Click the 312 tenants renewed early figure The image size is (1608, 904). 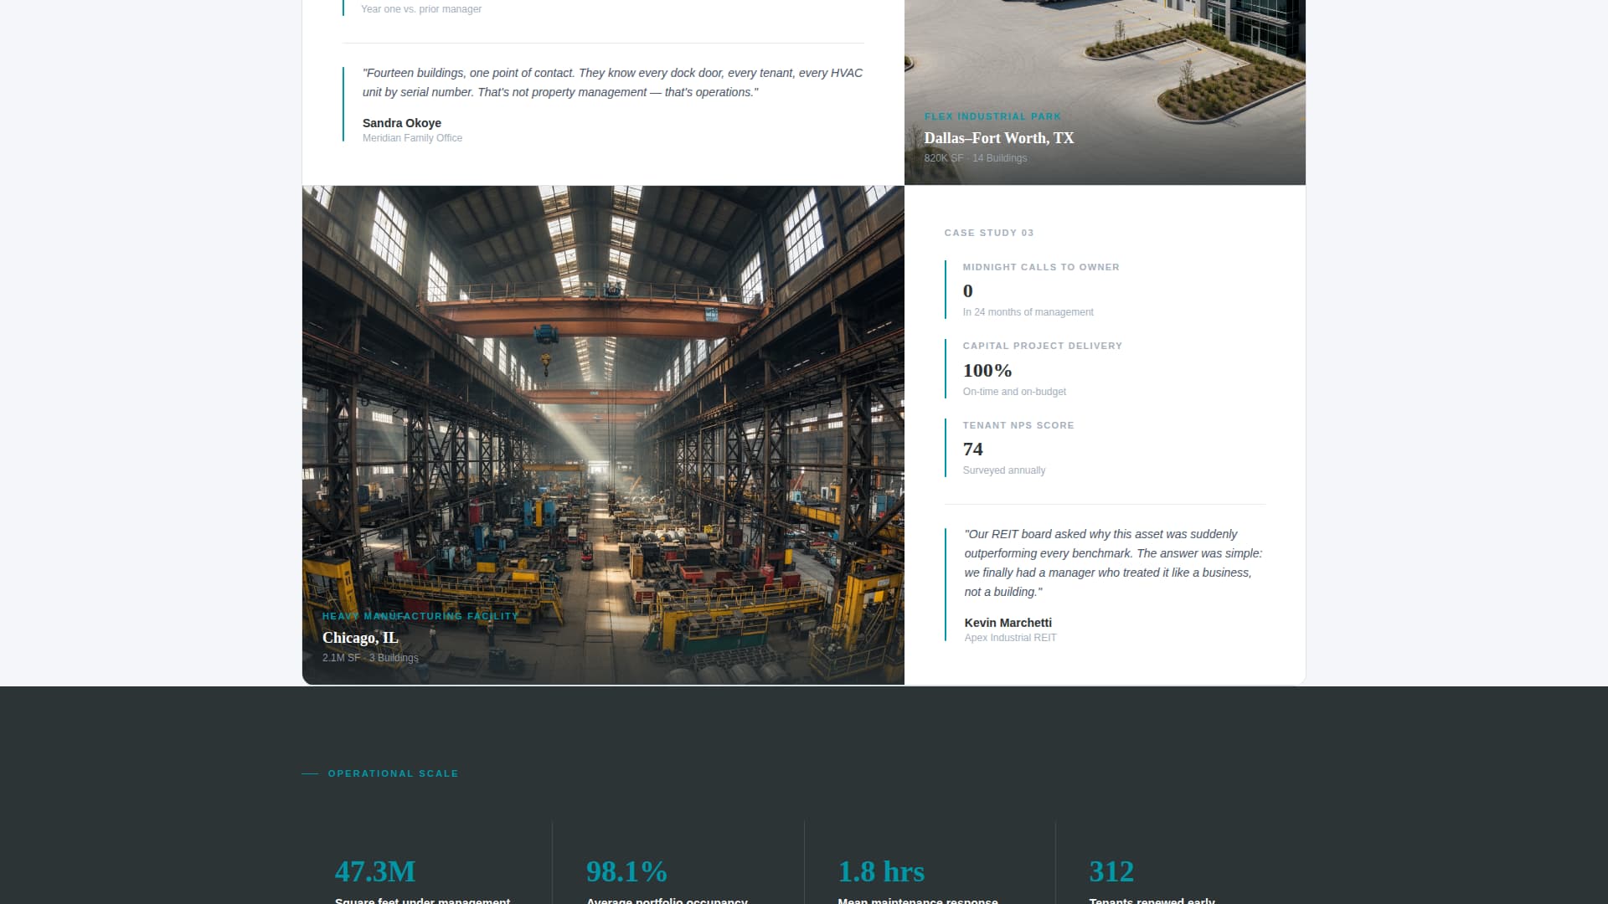[1111, 871]
